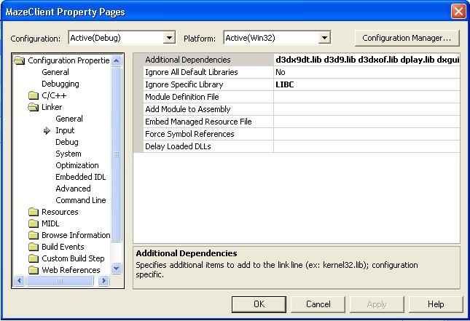Click the Configuration Properties folder icon

(x=20, y=61)
